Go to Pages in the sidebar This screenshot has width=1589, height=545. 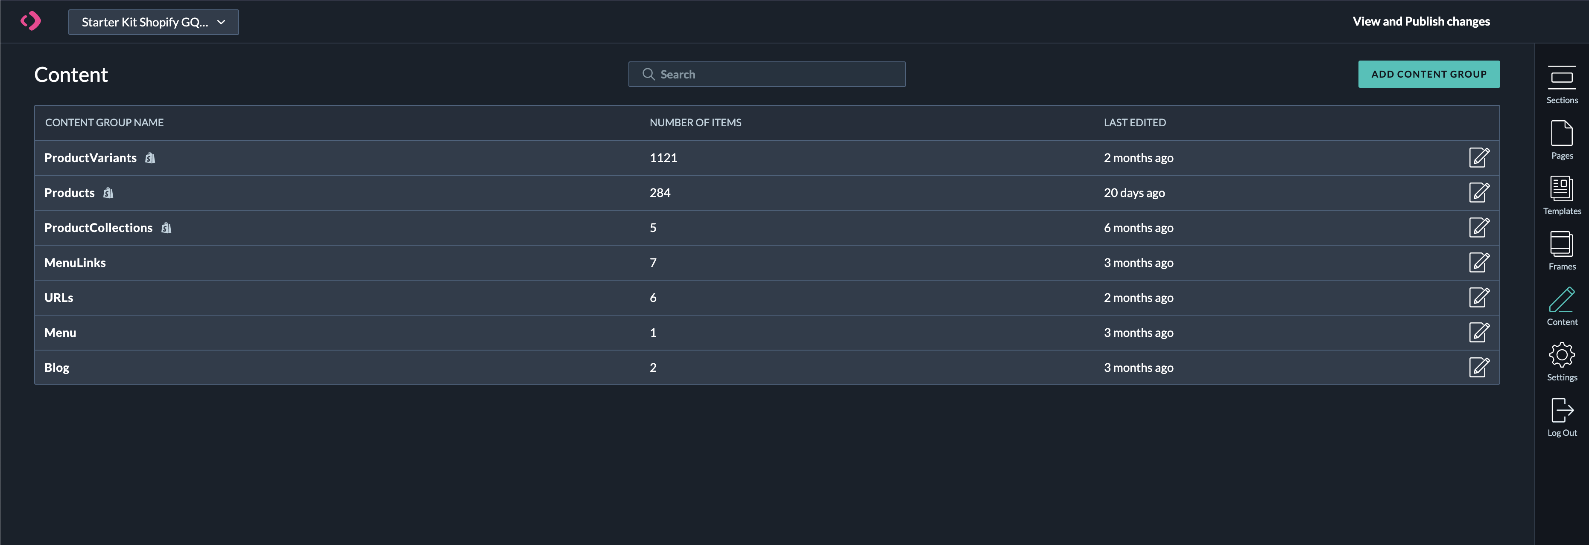point(1561,139)
